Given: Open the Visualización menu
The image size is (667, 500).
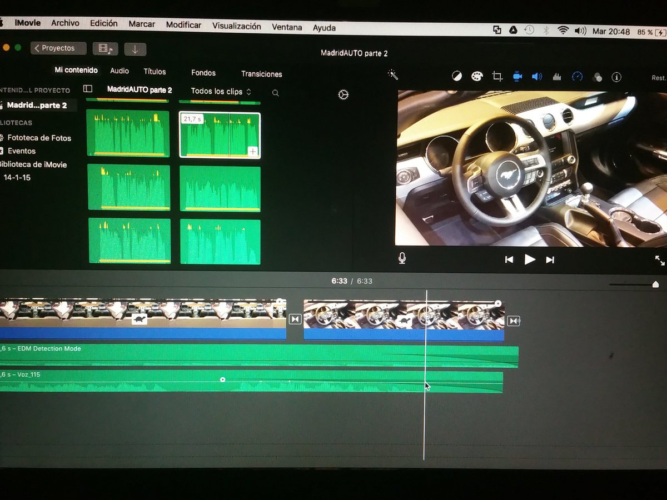Looking at the screenshot, I should coord(236,26).
